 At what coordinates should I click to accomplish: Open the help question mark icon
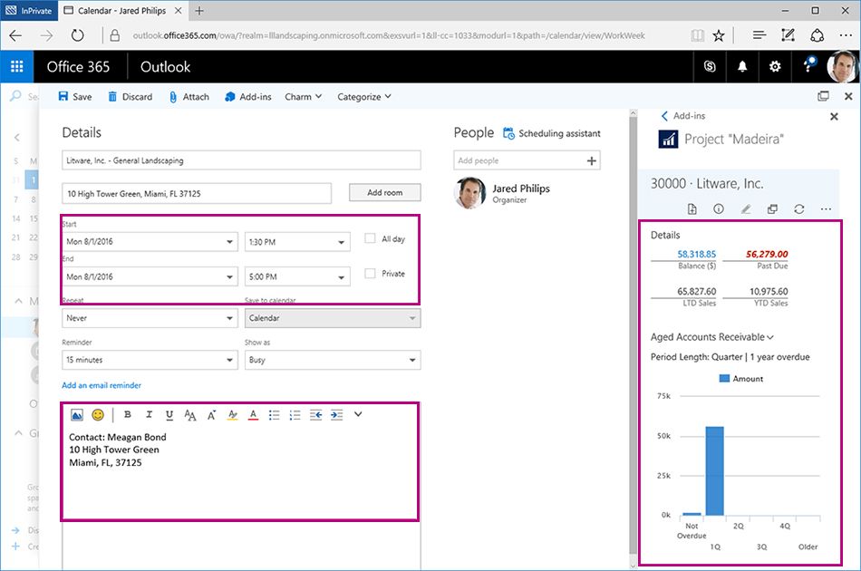click(808, 65)
